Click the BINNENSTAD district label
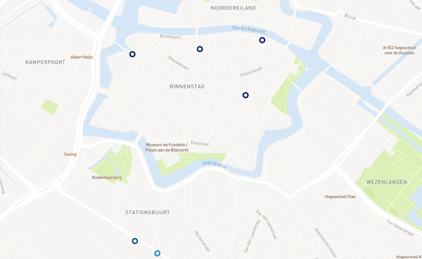The image size is (422, 259). click(x=187, y=86)
